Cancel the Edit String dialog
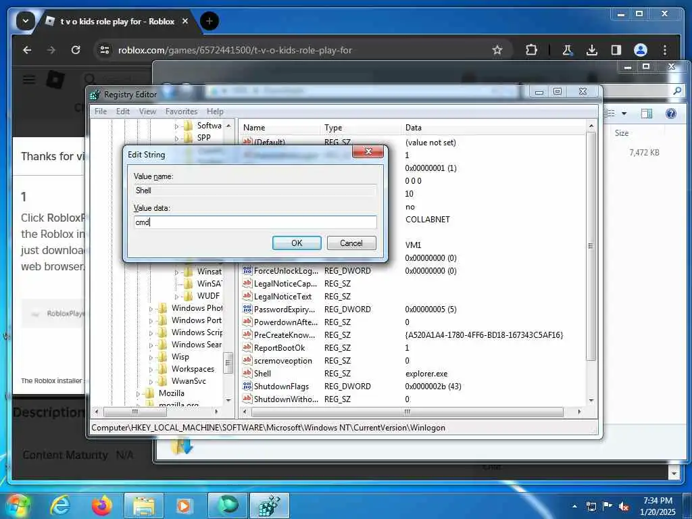 pyautogui.click(x=351, y=243)
